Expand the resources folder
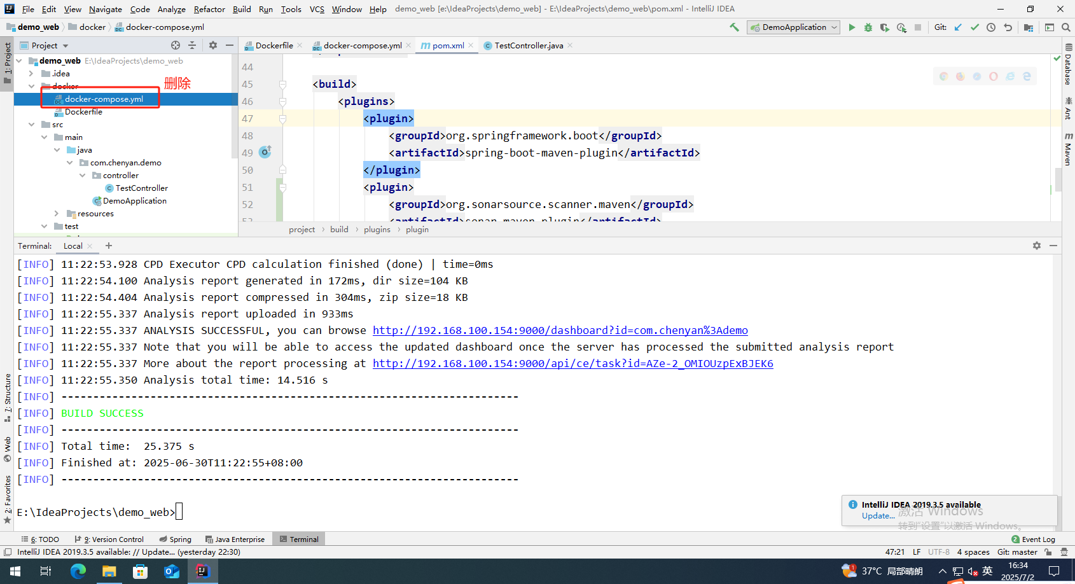 point(57,214)
